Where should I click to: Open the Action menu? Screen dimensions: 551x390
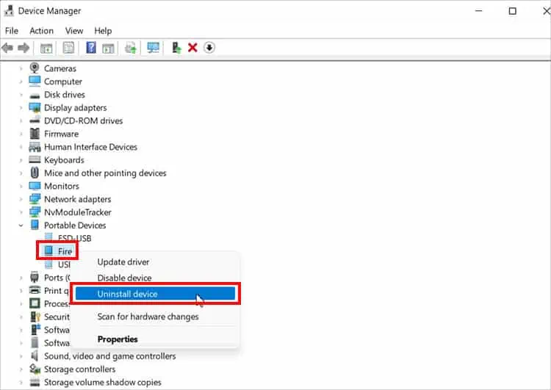tap(41, 31)
